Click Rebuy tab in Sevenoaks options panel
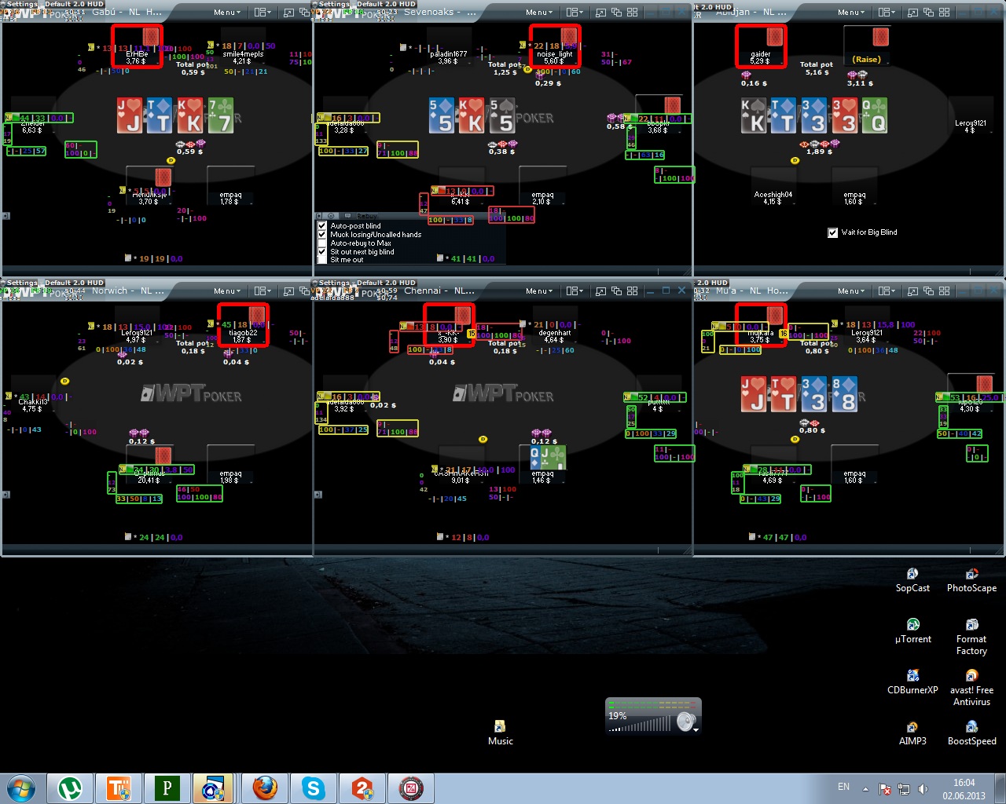 [366, 216]
